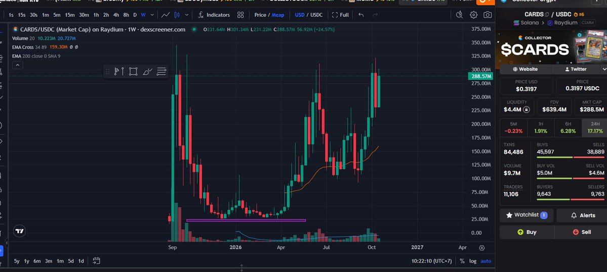The width and height of the screenshot is (607, 272).
Task: Select the 1y date range
Action: click(x=27, y=261)
